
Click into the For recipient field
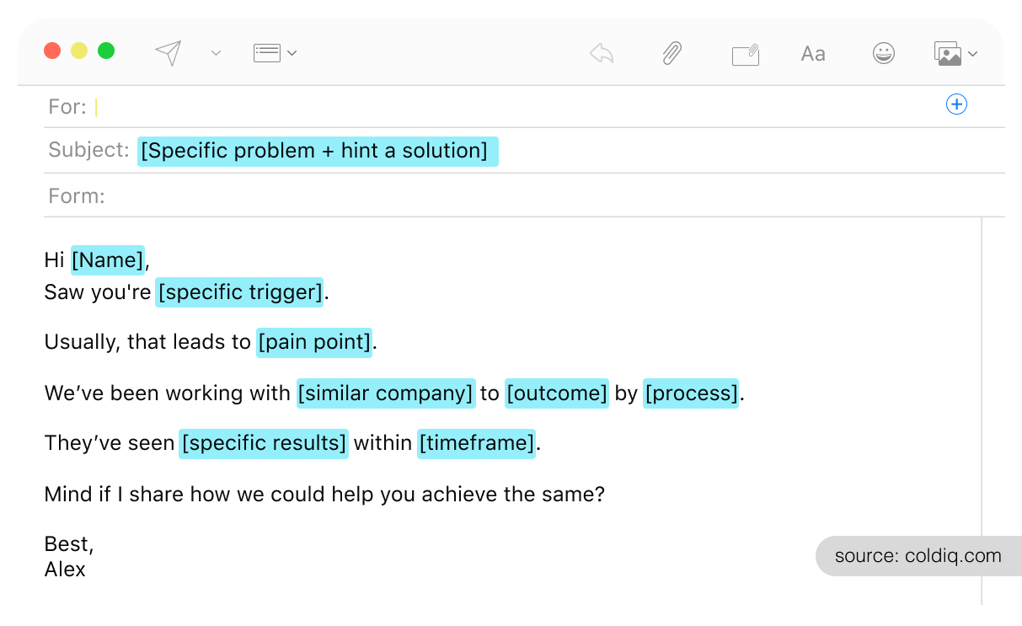(x=506, y=107)
